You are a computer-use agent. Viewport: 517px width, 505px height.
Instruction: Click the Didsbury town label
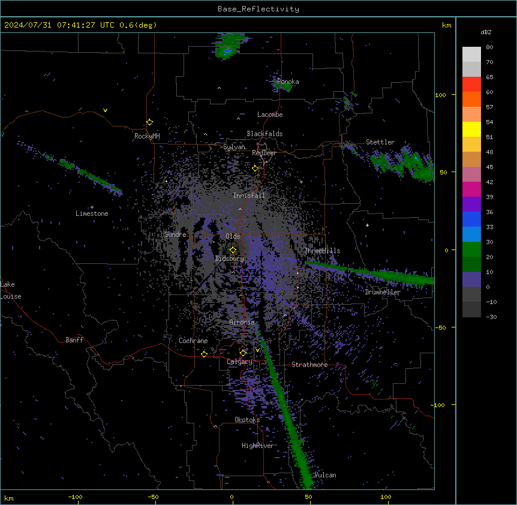[x=230, y=258]
